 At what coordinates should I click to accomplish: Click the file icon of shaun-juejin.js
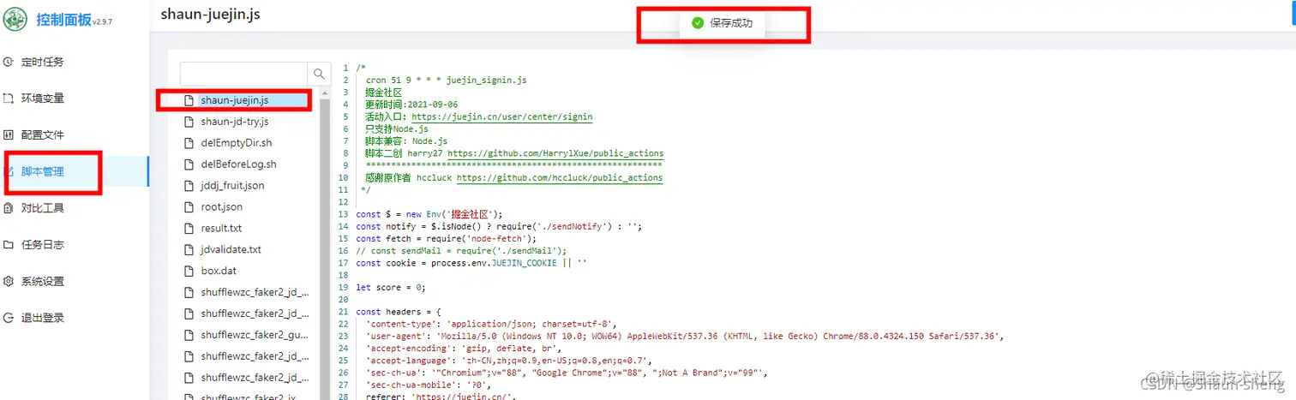pos(189,100)
